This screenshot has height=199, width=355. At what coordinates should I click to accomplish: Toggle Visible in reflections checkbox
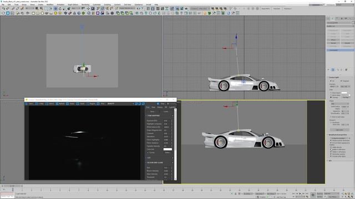coord(331,150)
